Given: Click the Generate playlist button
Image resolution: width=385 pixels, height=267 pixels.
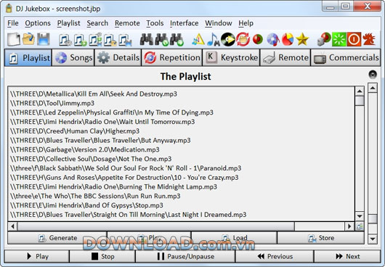Looking at the screenshot, I should click(57, 238).
